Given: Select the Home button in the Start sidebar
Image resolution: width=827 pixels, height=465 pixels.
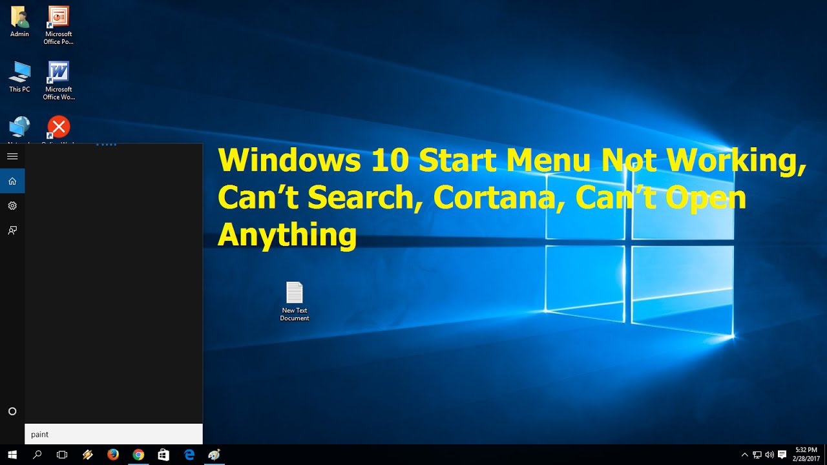Looking at the screenshot, I should [x=12, y=181].
